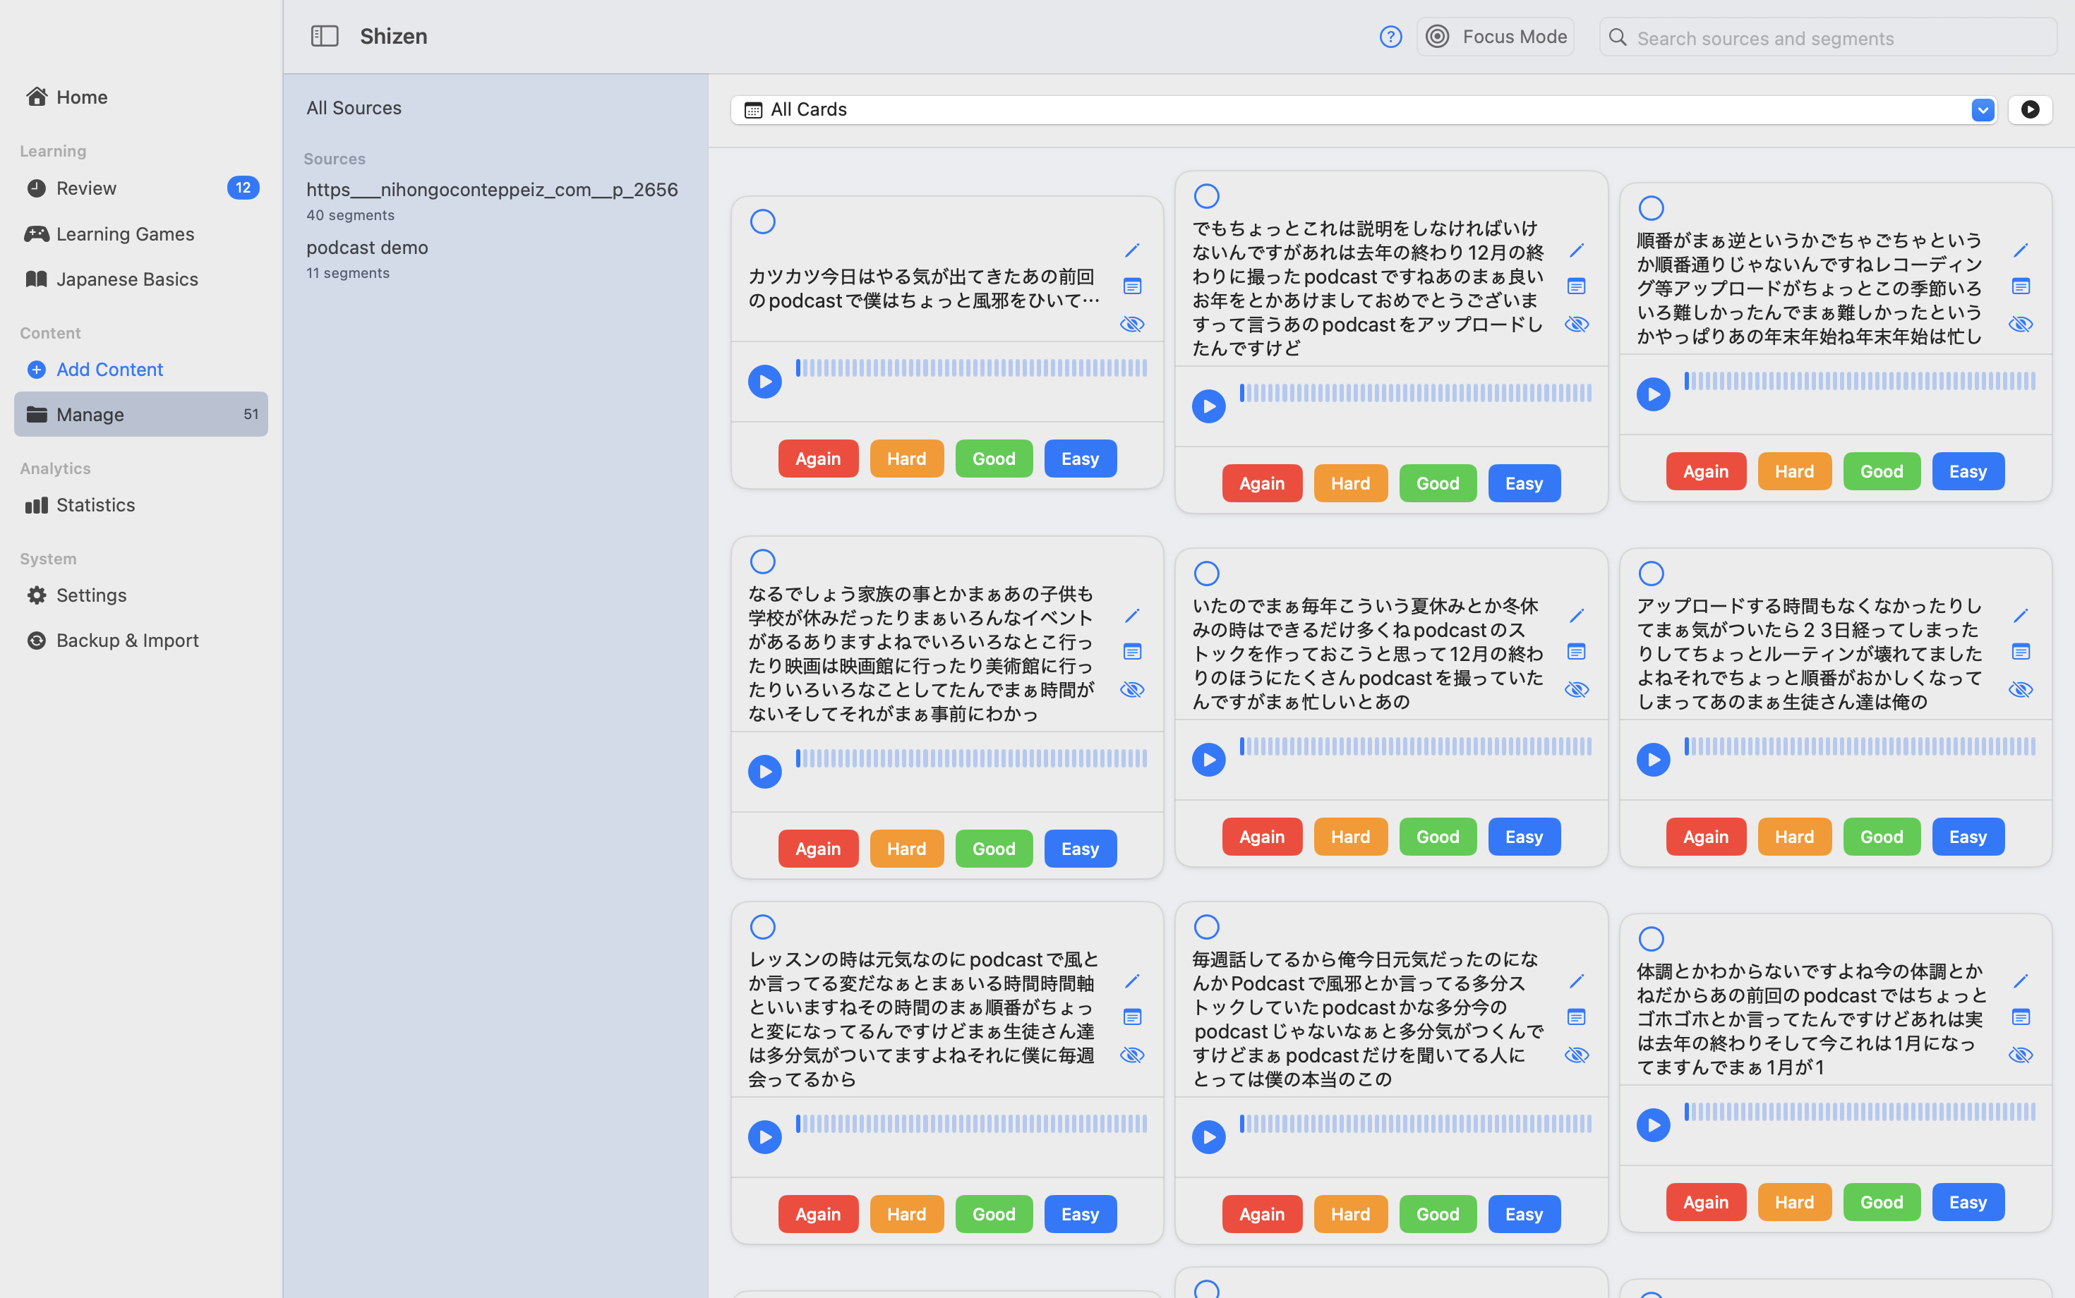Image resolution: width=2075 pixels, height=1298 pixels.
Task: Toggle visibility eye on 毎週話してるから card
Action: 1576,1055
